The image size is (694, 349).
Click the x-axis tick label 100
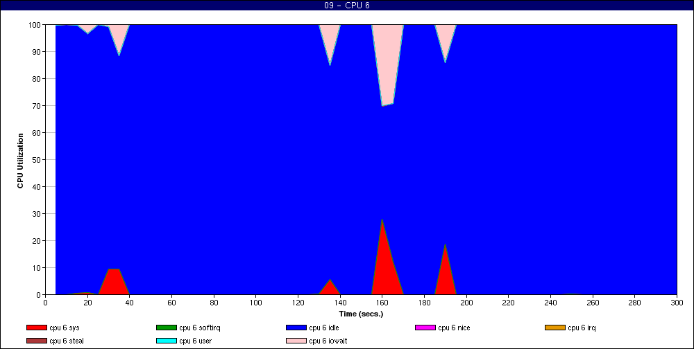pos(256,303)
